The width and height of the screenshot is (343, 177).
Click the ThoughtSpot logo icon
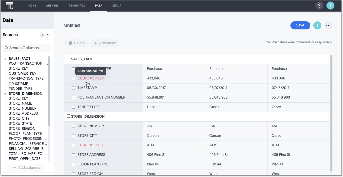(x=10, y=6)
